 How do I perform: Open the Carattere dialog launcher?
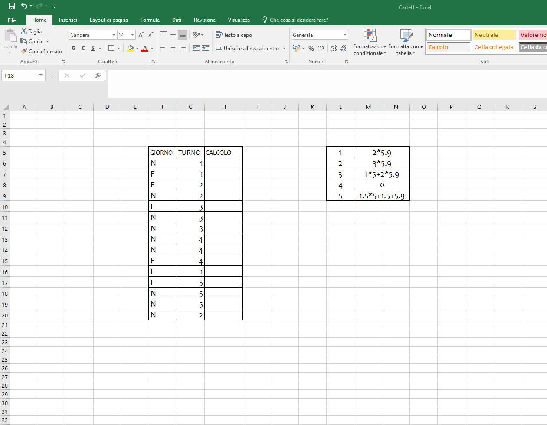coord(153,62)
